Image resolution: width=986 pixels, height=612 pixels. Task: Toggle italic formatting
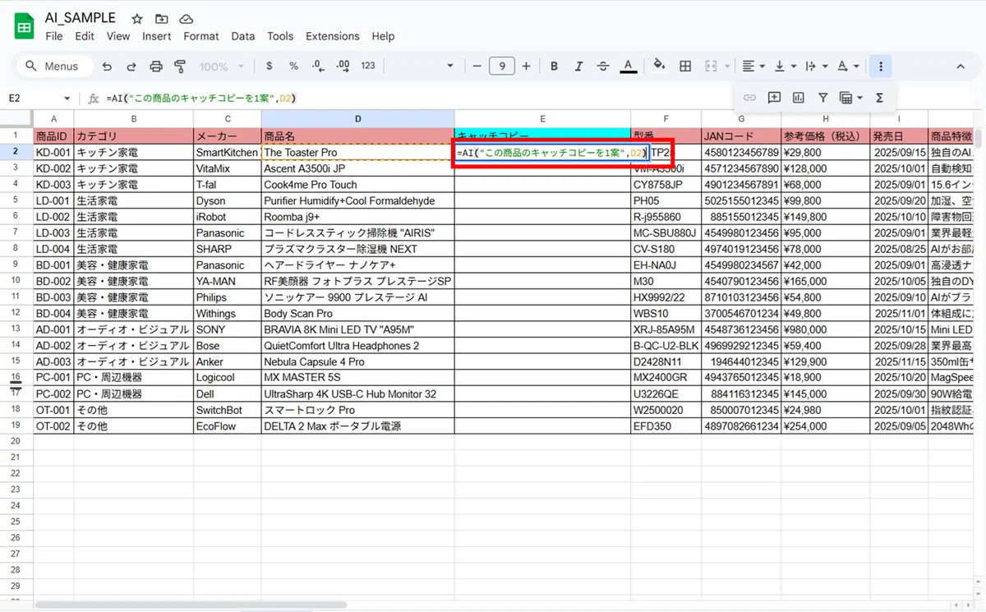tap(578, 67)
